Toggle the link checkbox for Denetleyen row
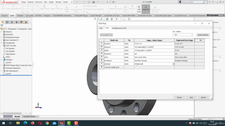Image resolution: width=225 pixels, height=126 pixels. coord(196,61)
